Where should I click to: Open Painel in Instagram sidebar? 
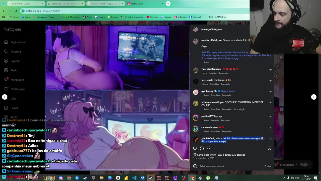11,108
